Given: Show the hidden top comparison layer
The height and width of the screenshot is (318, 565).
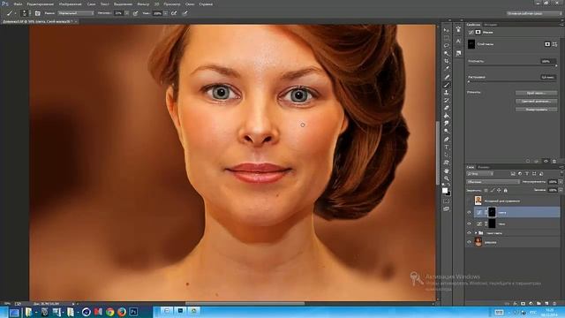Looking at the screenshot, I should tap(469, 201).
